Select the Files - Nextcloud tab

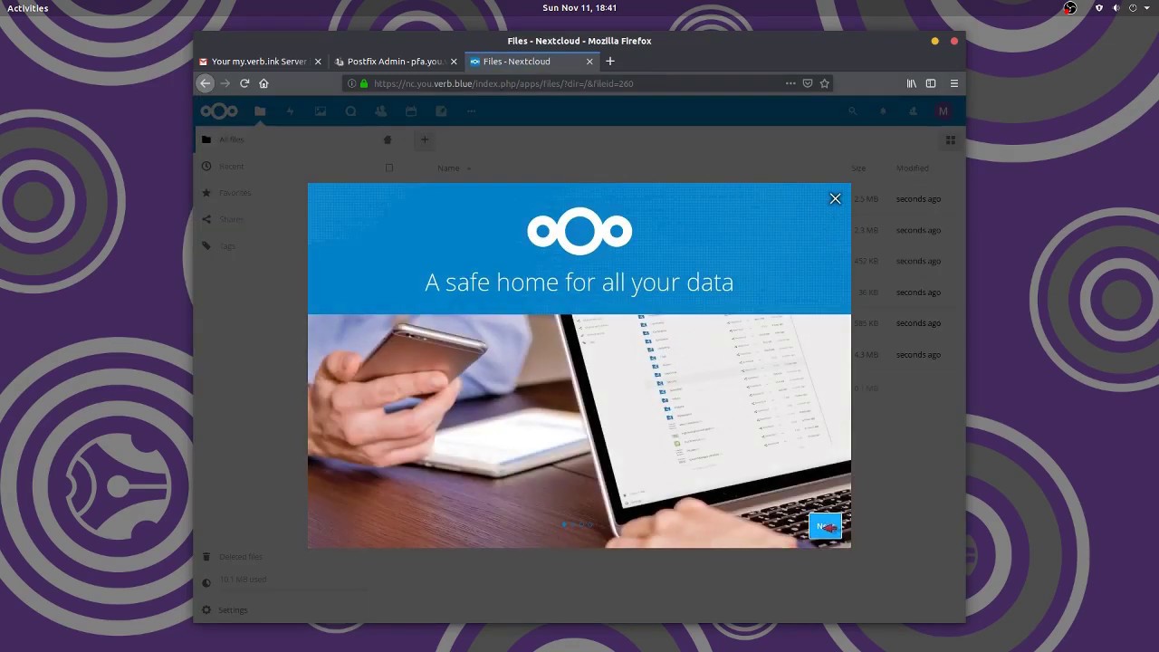[x=532, y=62]
